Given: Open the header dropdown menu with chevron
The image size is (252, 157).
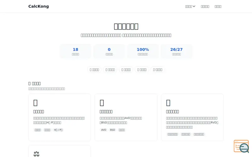Looking at the screenshot, I should [190, 6].
